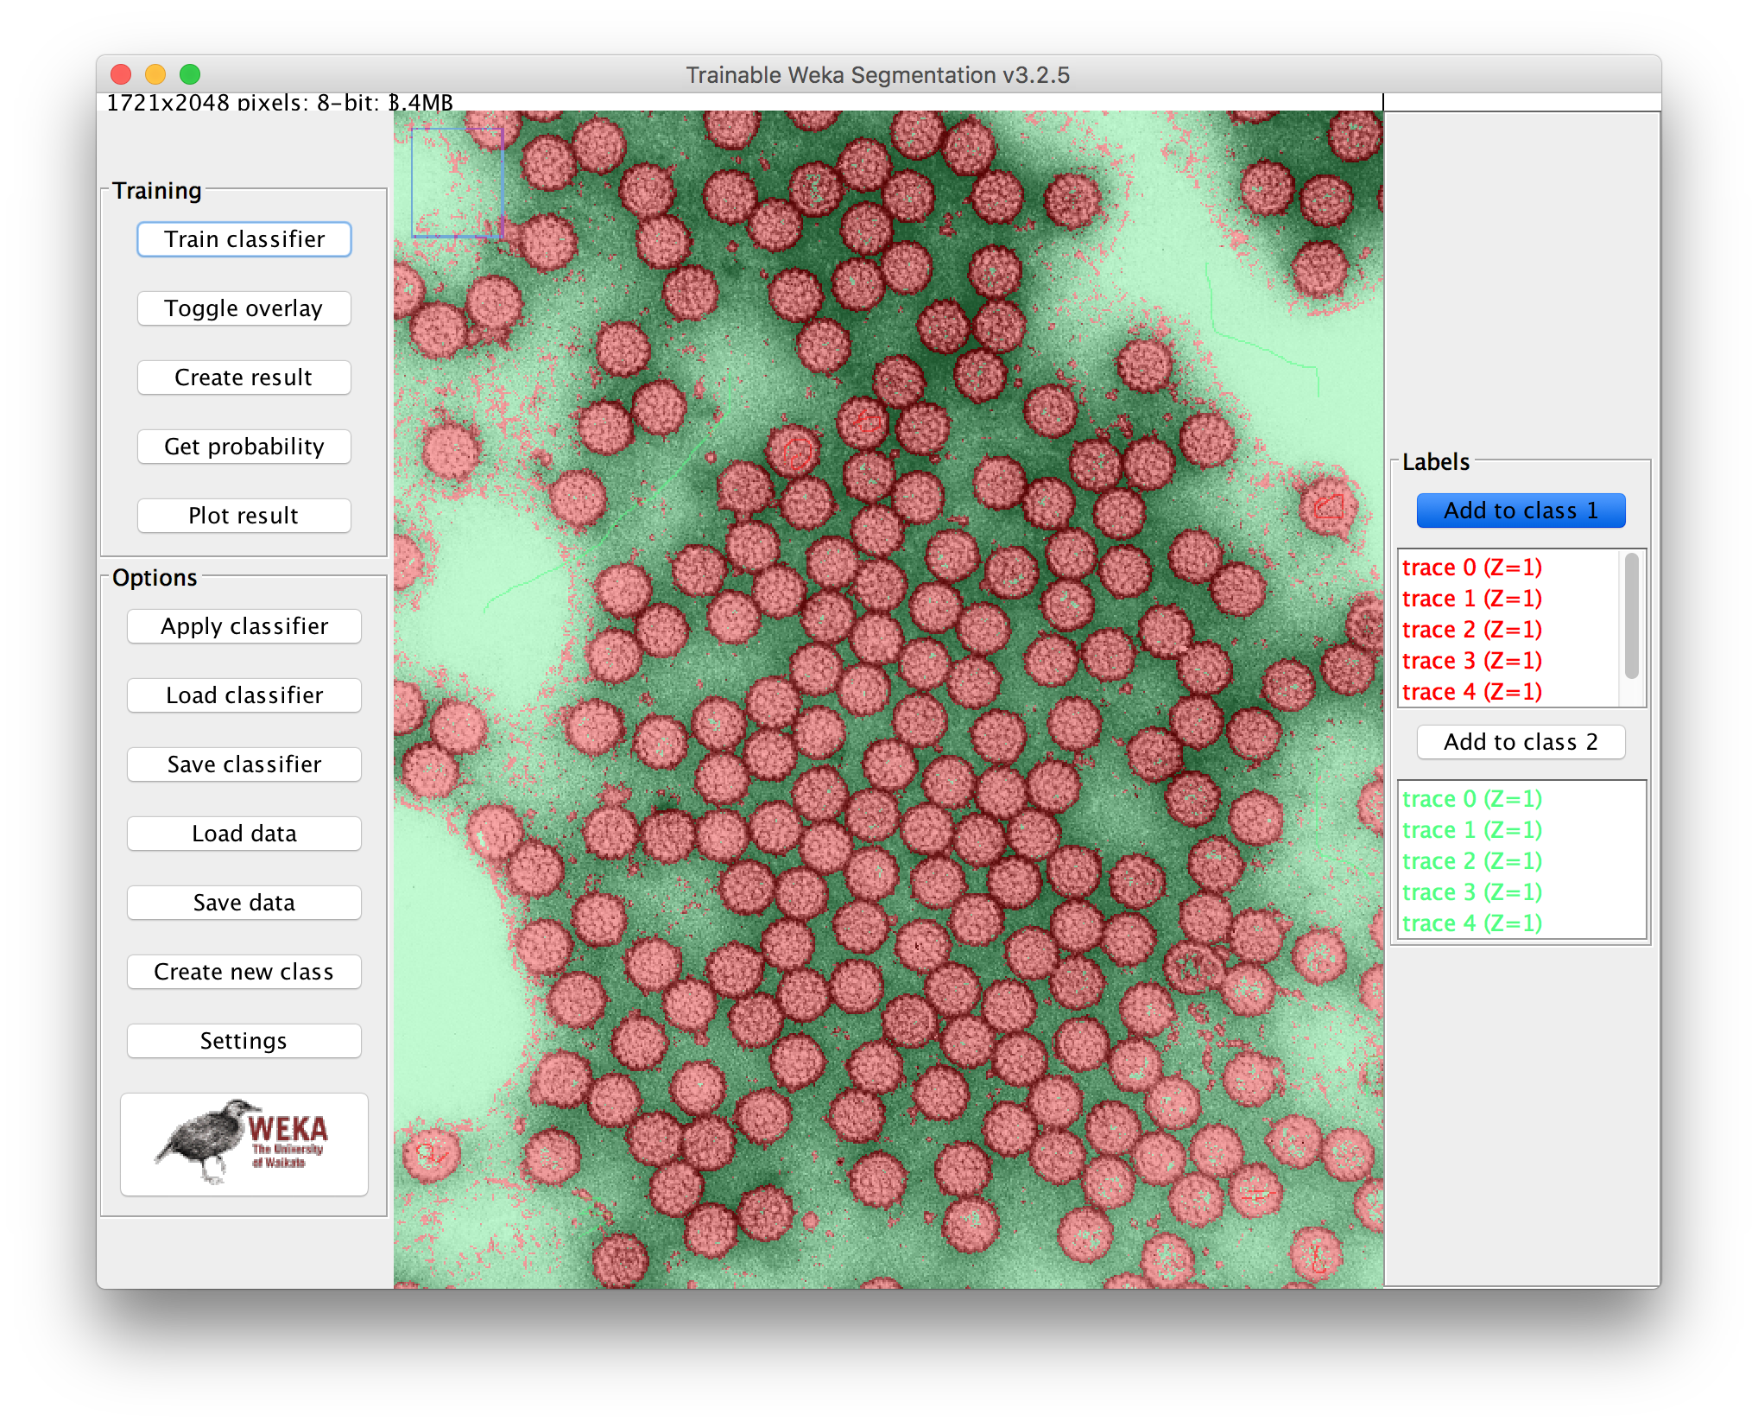Save the current classifier

coord(243,764)
